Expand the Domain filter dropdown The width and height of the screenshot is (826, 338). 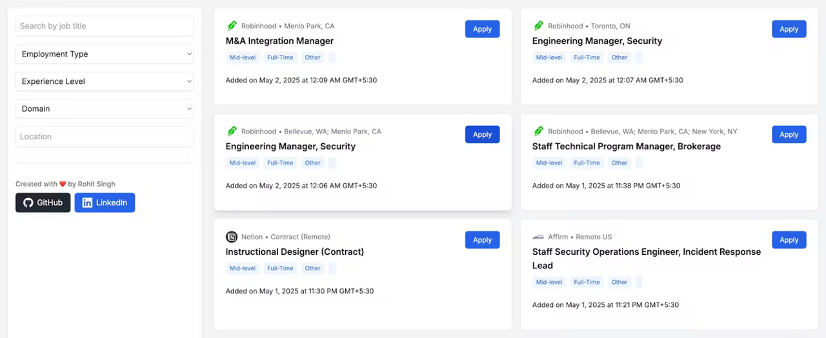coord(105,108)
